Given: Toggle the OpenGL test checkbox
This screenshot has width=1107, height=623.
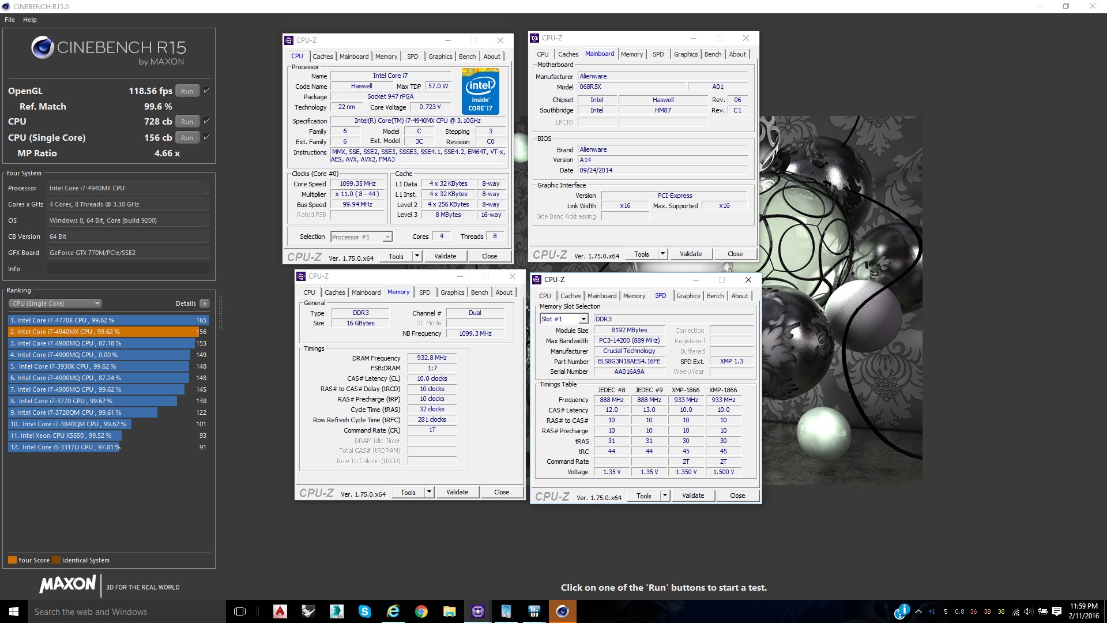Looking at the screenshot, I should click(x=206, y=91).
